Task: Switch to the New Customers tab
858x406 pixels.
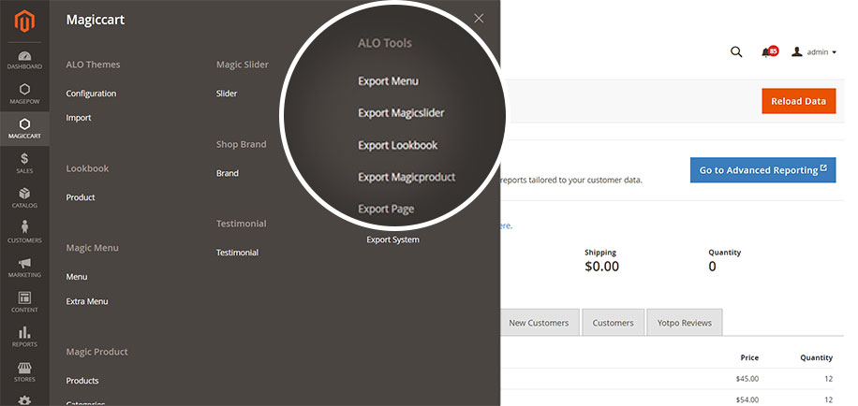Action: click(x=539, y=323)
